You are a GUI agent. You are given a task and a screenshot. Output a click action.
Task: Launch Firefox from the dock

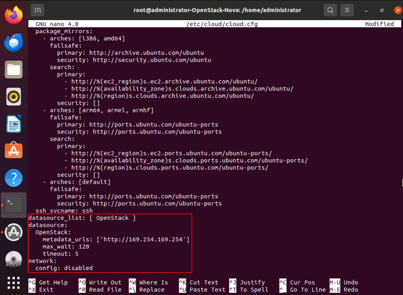[14, 15]
